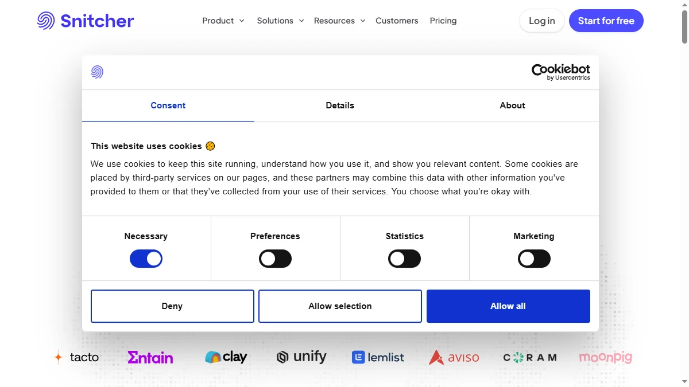Enable the Marketing cookies toggle

tap(534, 259)
